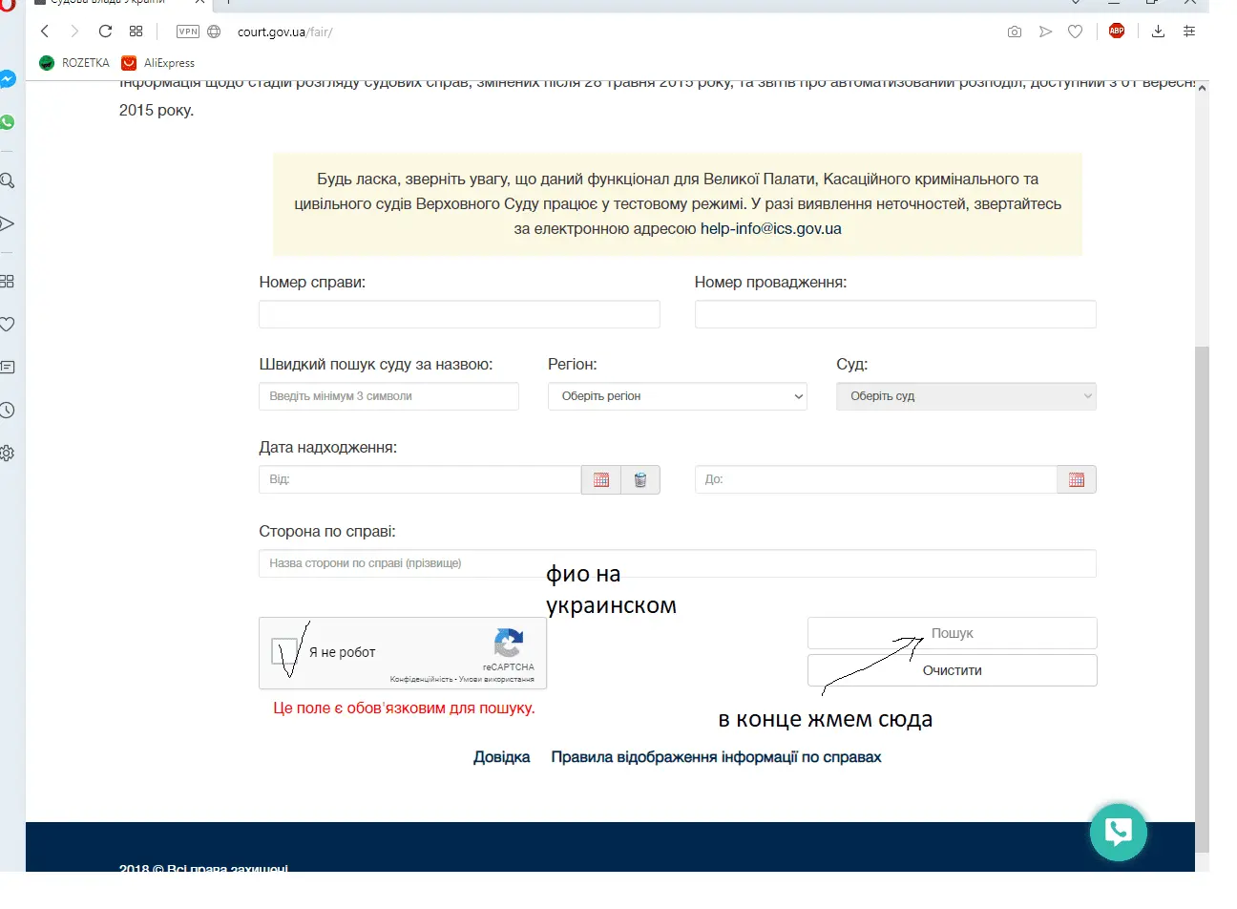This screenshot has width=1237, height=909.
Task: Expand the 'Оберіть суд' dropdown
Action: pos(966,396)
